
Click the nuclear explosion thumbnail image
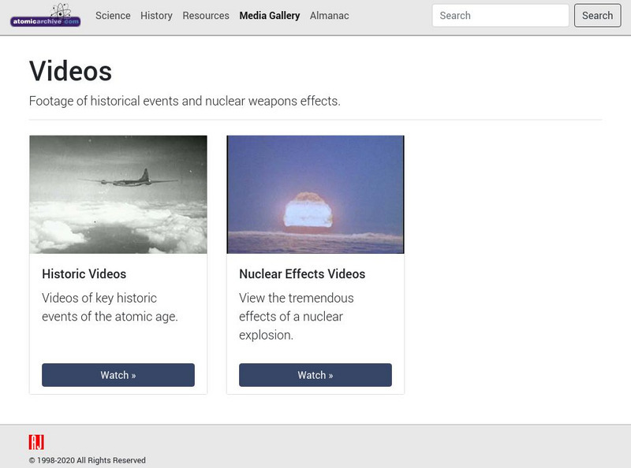point(315,194)
